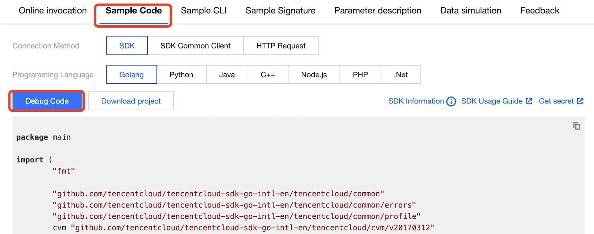594x234 pixels.
Task: Switch sample code to PHP
Action: tap(360, 75)
